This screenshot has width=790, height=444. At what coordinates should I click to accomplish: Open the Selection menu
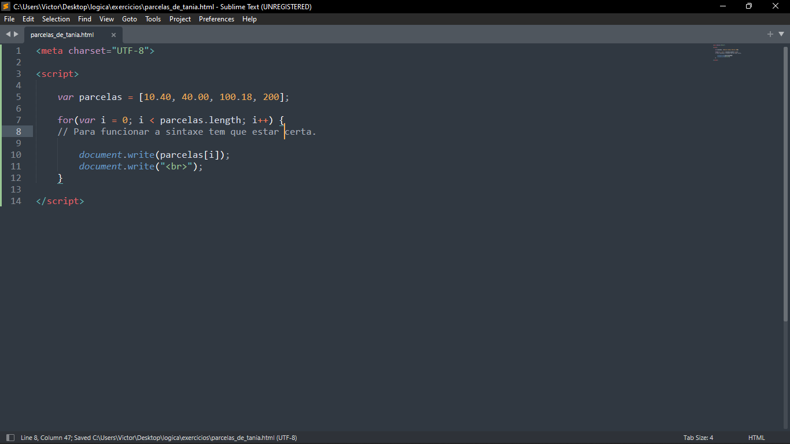click(56, 19)
